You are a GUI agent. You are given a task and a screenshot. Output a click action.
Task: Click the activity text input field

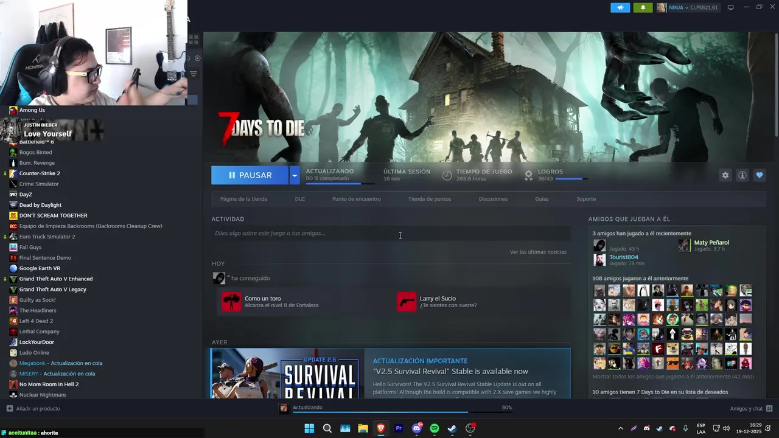point(391,233)
